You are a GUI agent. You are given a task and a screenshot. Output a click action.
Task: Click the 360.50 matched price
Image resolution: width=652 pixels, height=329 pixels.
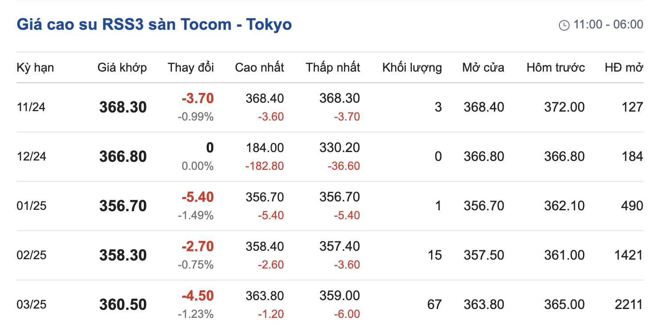point(123,305)
